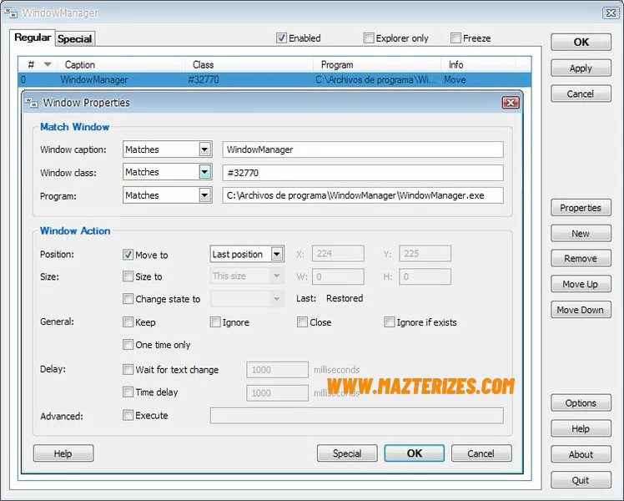Click Cancel in main WindowManager window
Viewport: 624px width, 501px height.
coord(581,94)
